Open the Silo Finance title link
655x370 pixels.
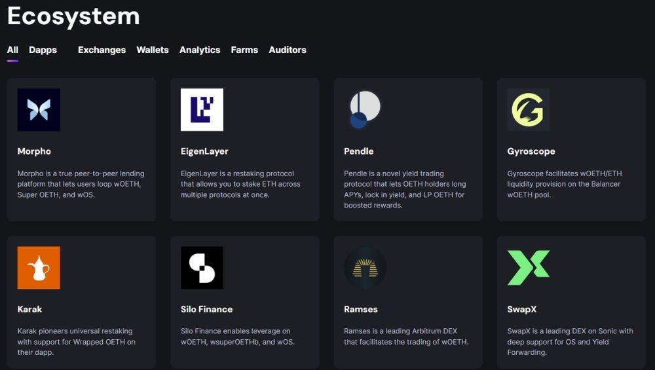pos(206,309)
